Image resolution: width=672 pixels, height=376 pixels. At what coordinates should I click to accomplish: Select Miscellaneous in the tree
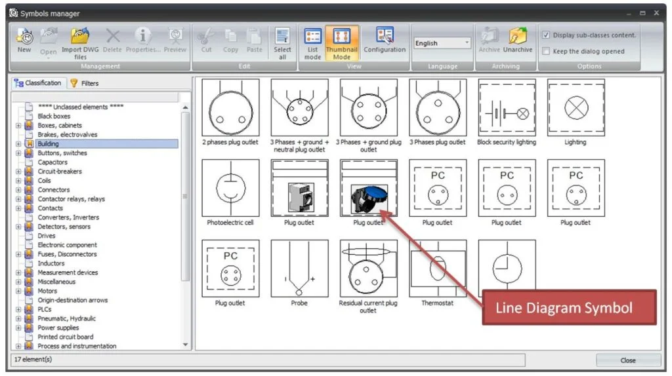pyautogui.click(x=56, y=282)
